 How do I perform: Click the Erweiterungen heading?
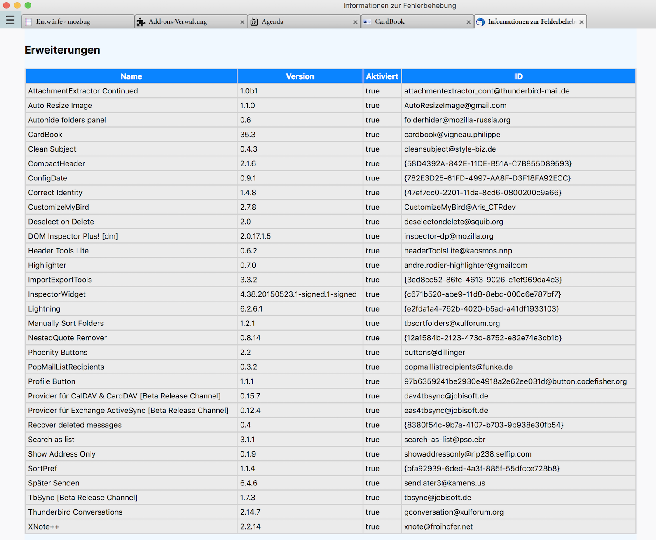click(x=63, y=50)
